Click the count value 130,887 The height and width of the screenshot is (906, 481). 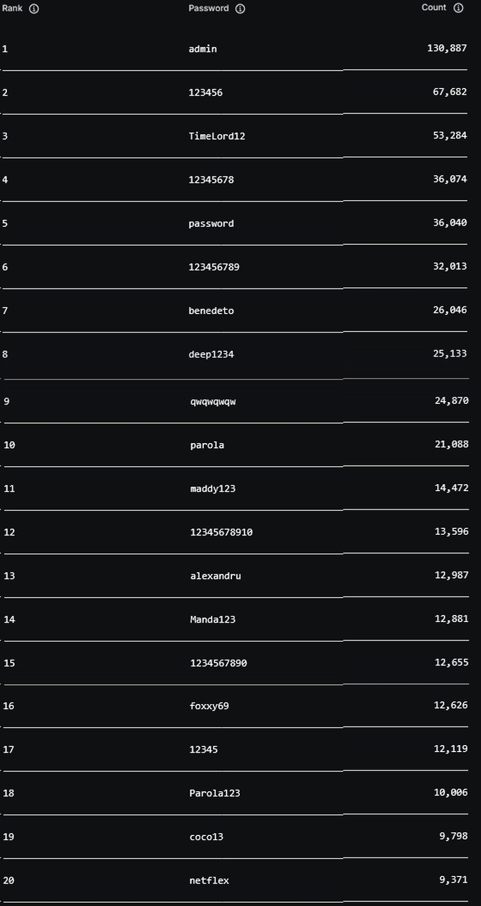(x=447, y=48)
